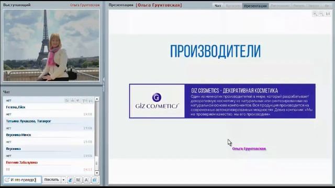Screen dimensions: 335x188
Task: Click chat user name Вероника Минск
Action: pos(18,135)
